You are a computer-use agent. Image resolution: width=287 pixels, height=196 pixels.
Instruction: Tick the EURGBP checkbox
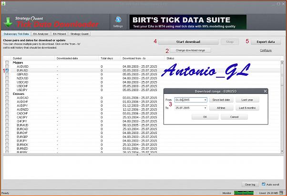tap(7, 137)
